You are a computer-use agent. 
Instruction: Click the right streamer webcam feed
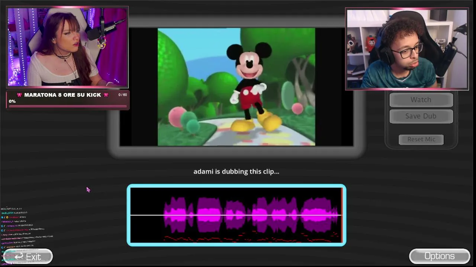407,49
